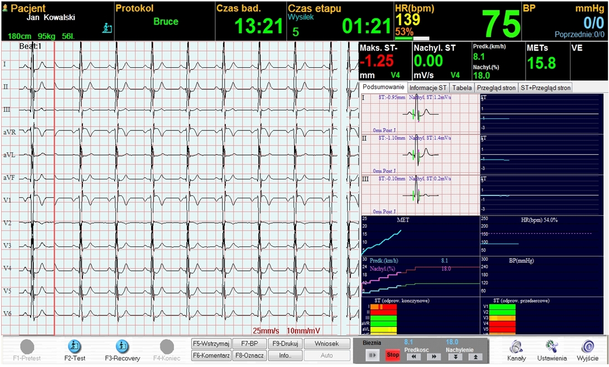The image size is (609, 367).
Task: Decrease Predkosc with the left arrow control
Action: coord(412,356)
